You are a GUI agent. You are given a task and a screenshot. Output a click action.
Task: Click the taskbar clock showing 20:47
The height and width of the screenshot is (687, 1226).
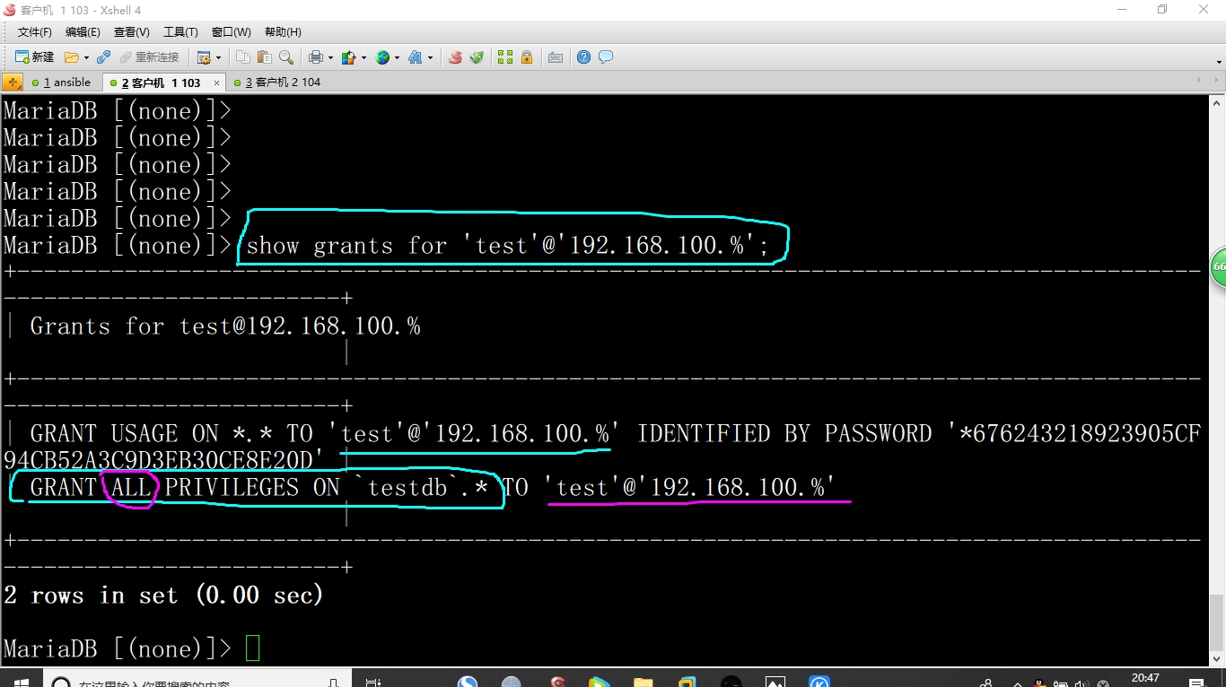(x=1145, y=679)
